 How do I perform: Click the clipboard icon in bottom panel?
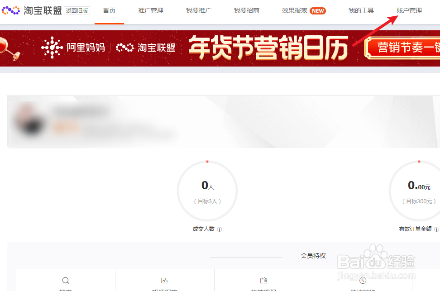pos(263,280)
